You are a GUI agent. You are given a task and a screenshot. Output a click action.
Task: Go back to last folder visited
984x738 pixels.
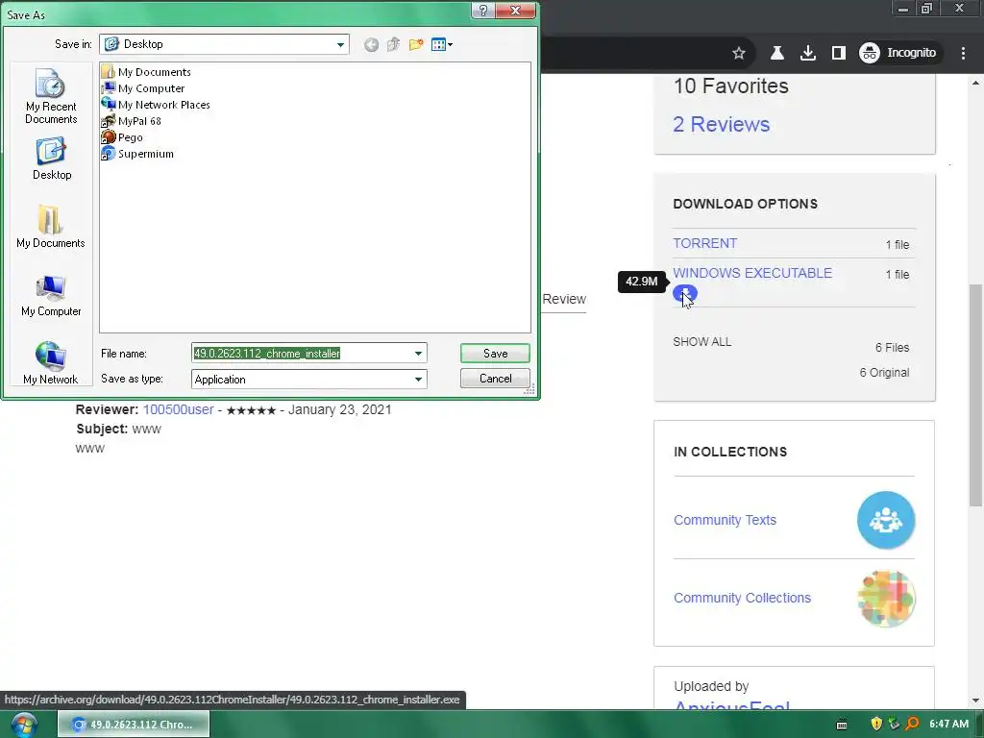point(371,44)
